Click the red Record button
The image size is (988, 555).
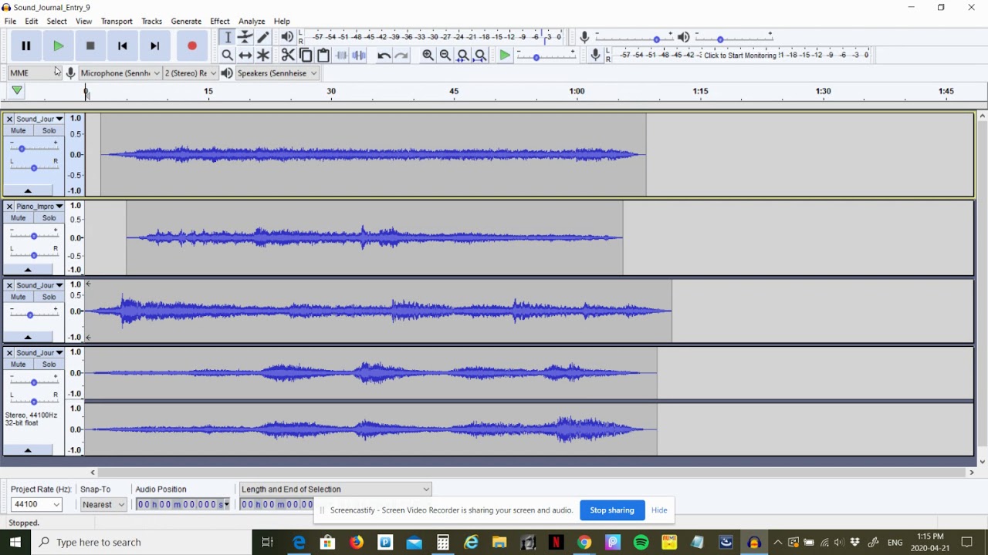point(191,46)
